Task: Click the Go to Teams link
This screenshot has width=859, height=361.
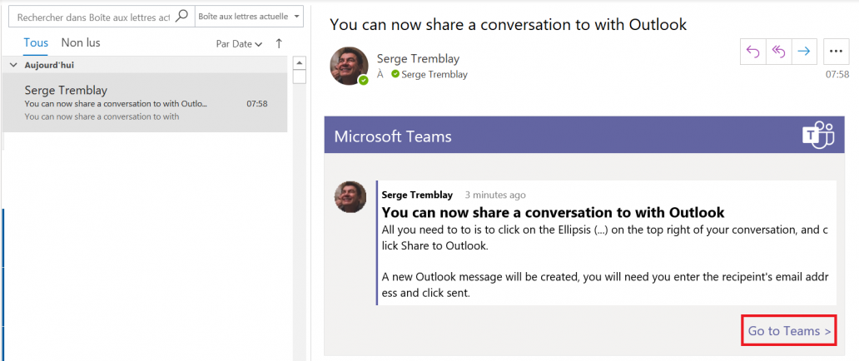Action: [789, 331]
